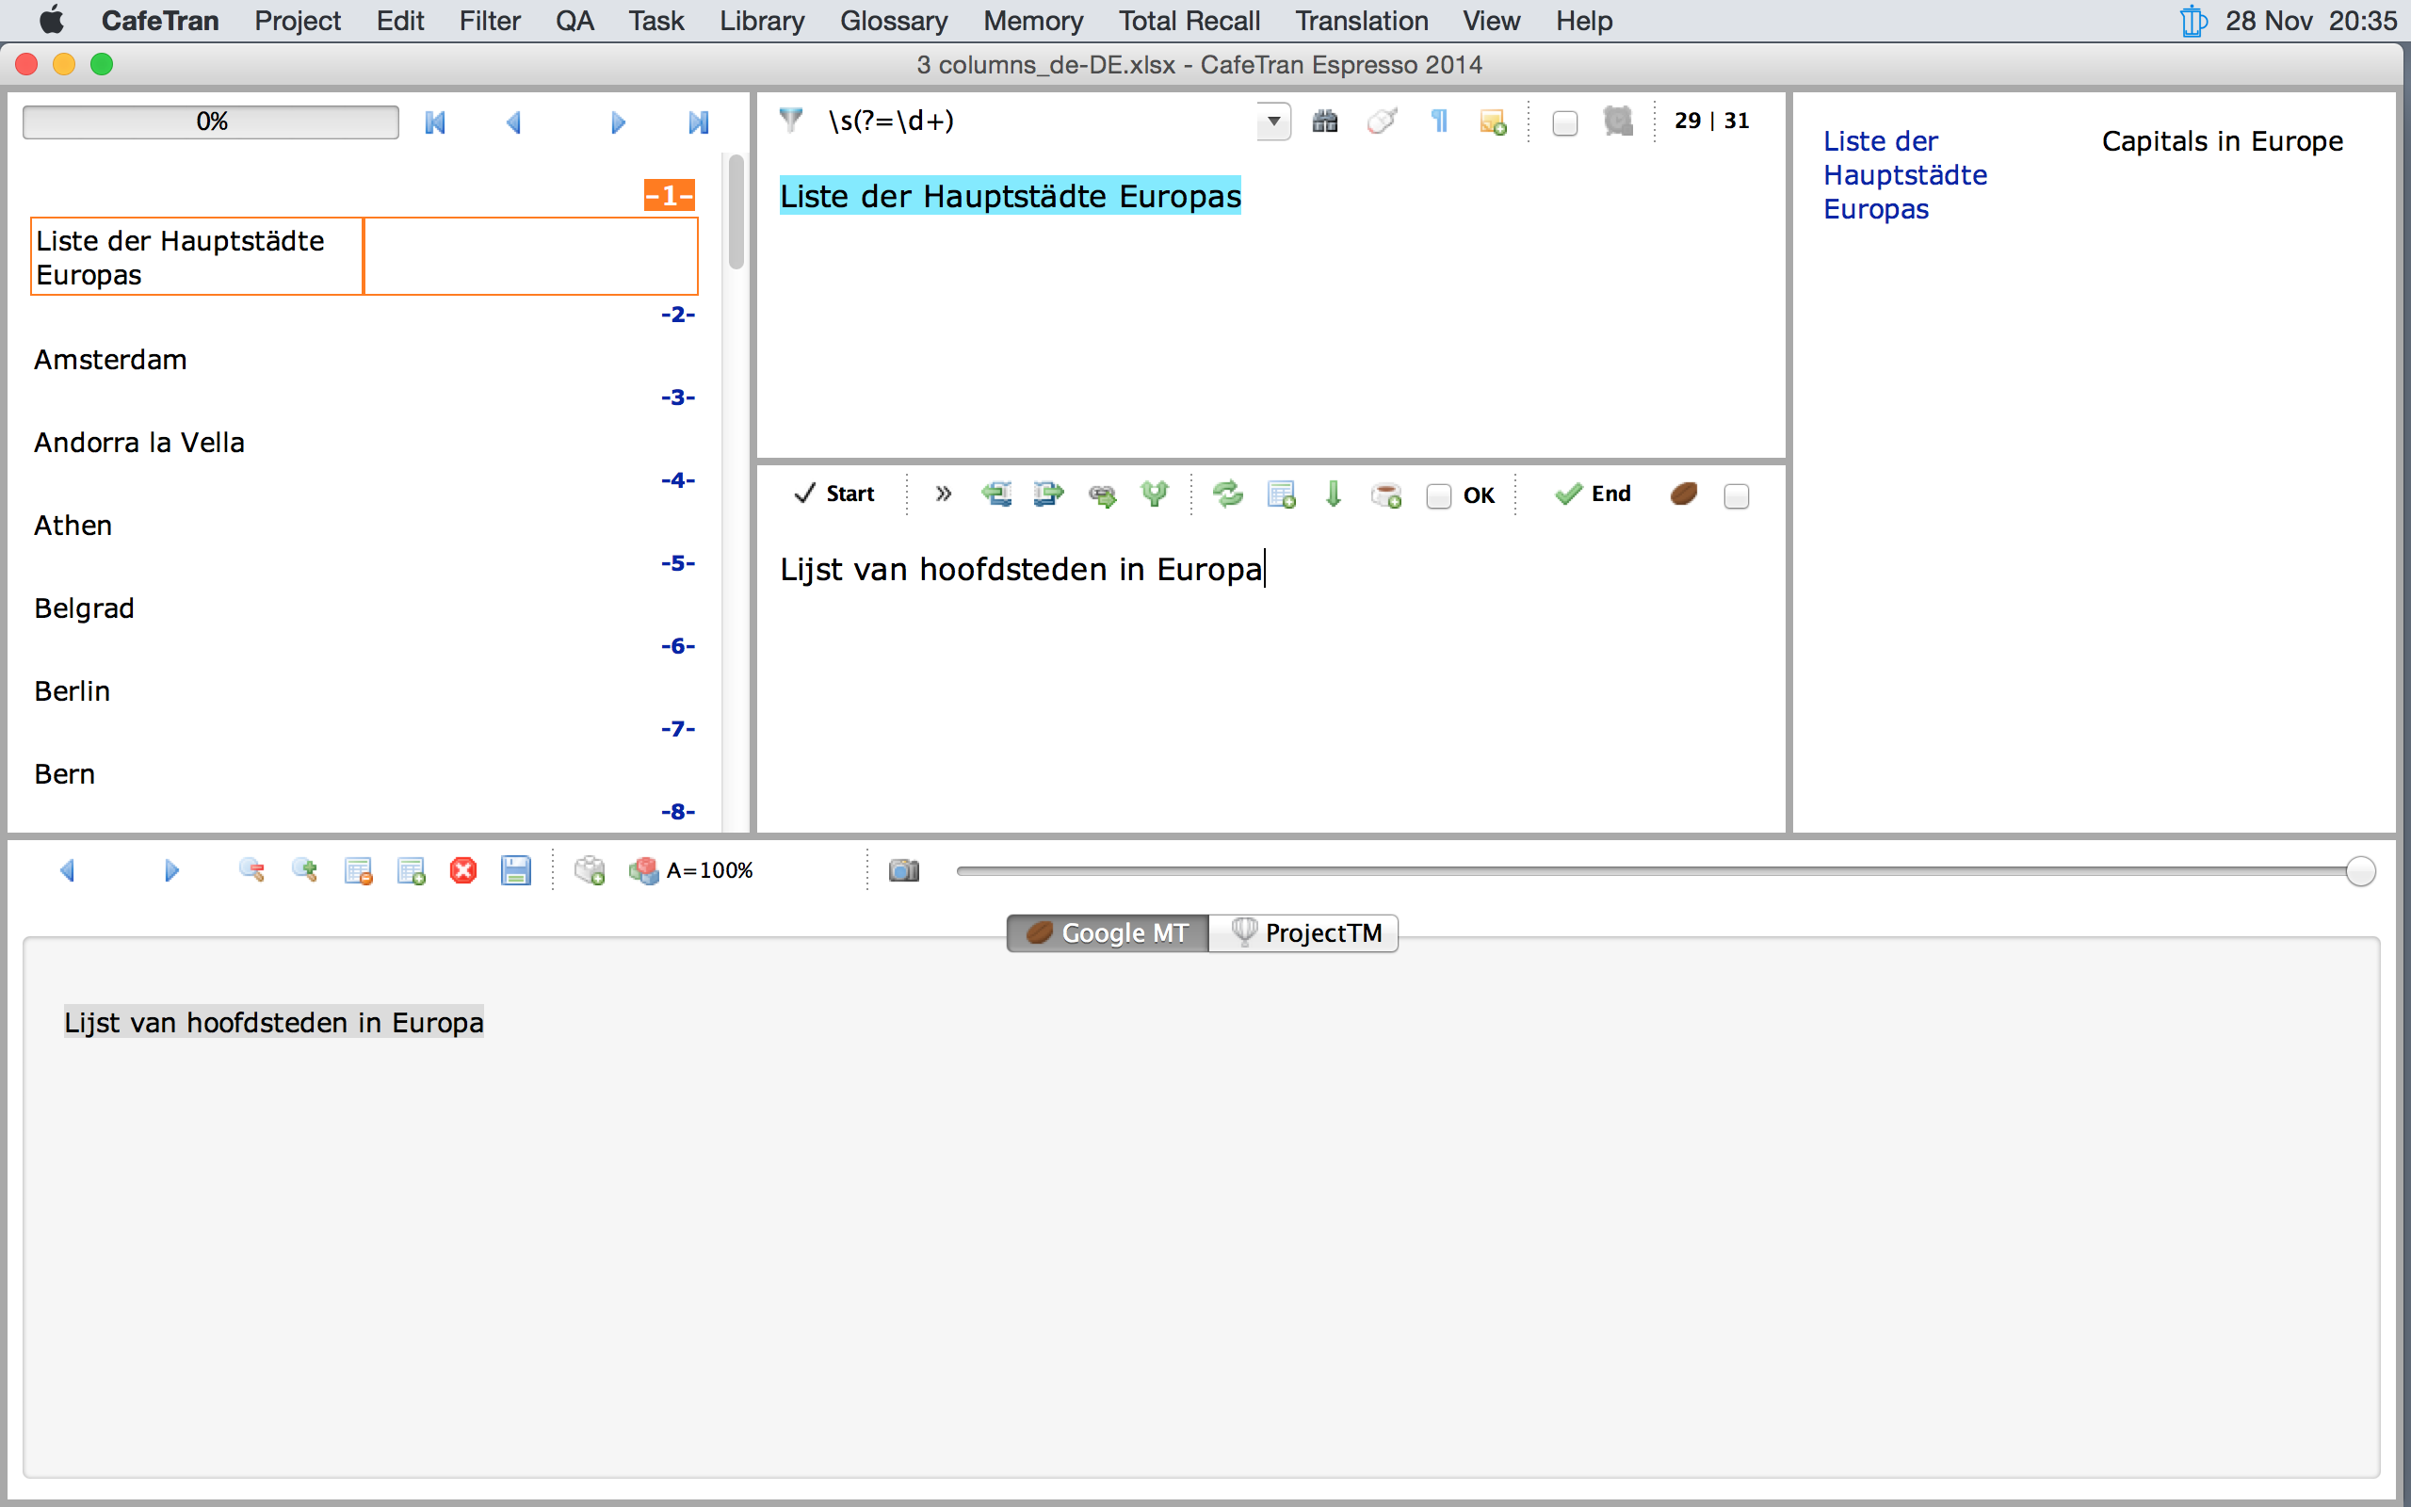Click the binoculars find icon
The width and height of the screenshot is (2411, 1507).
1324,122
